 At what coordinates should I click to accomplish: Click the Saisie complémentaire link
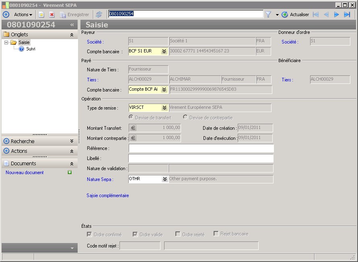(x=107, y=195)
